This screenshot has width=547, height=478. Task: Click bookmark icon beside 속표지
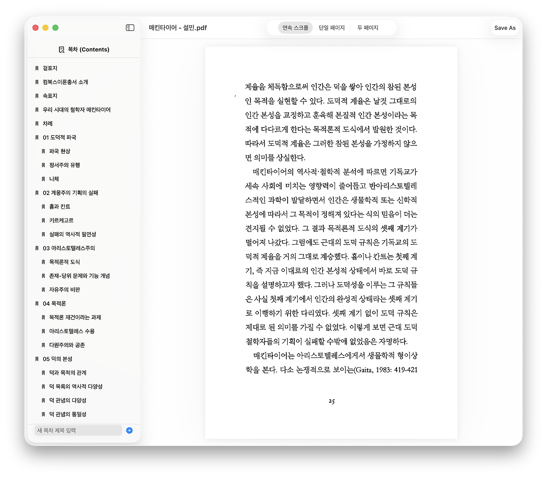[37, 96]
